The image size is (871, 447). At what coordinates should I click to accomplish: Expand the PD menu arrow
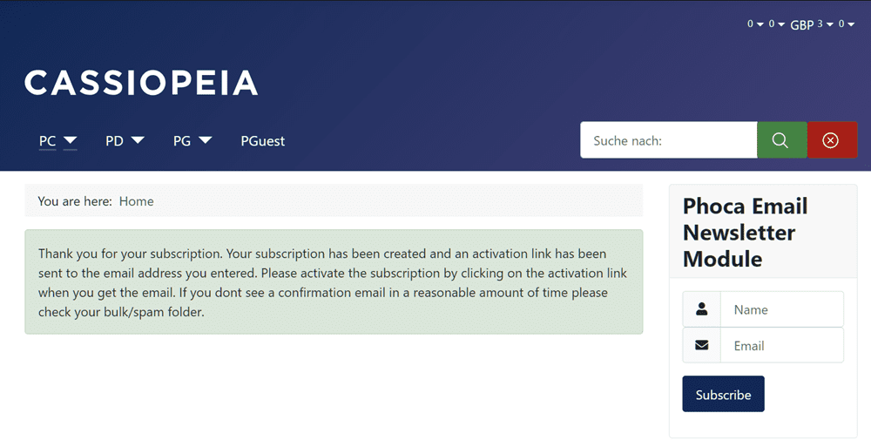click(138, 140)
